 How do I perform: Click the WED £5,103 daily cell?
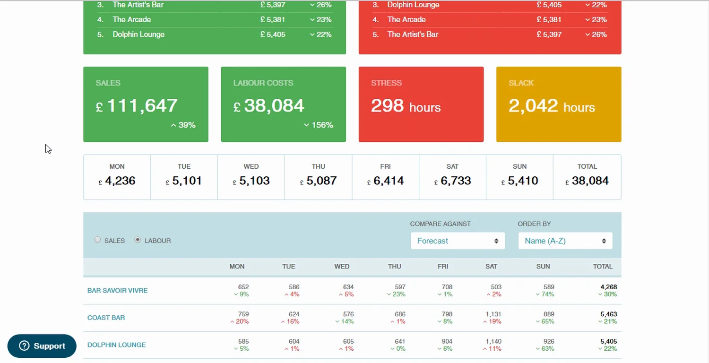pos(251,177)
